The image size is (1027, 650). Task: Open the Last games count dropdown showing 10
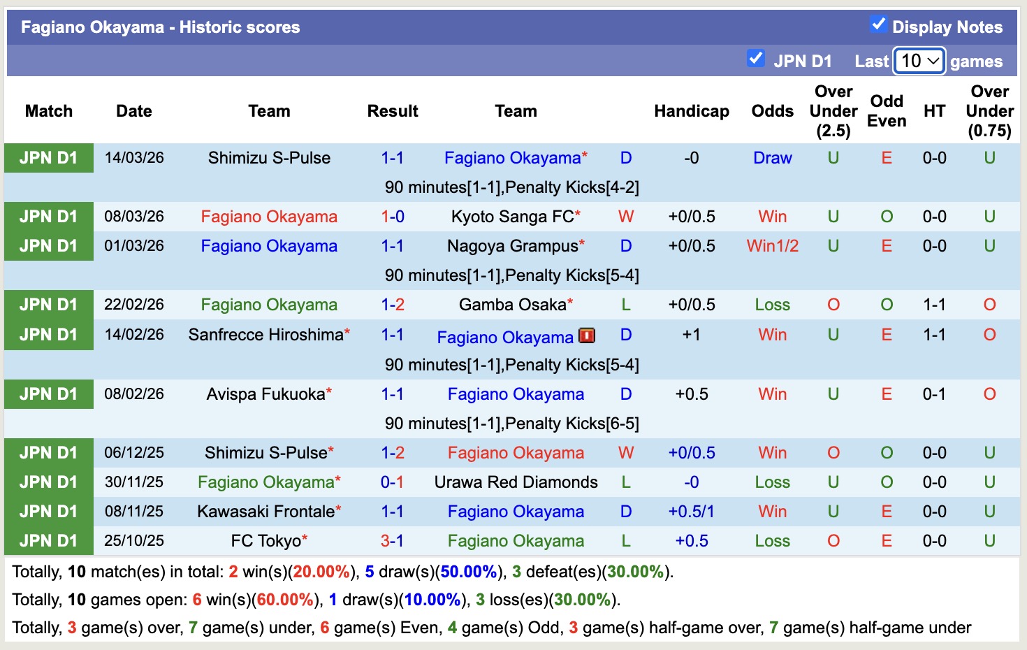pyautogui.click(x=919, y=61)
